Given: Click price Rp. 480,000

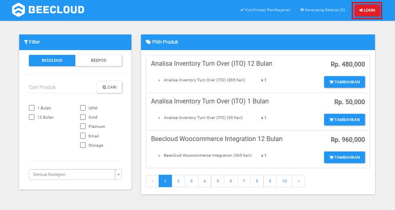Looking at the screenshot, I should pos(348,64).
